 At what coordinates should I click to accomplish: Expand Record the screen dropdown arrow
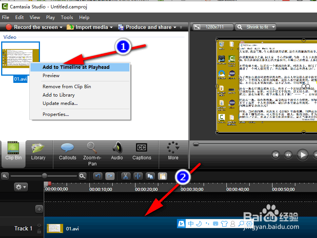(x=61, y=27)
